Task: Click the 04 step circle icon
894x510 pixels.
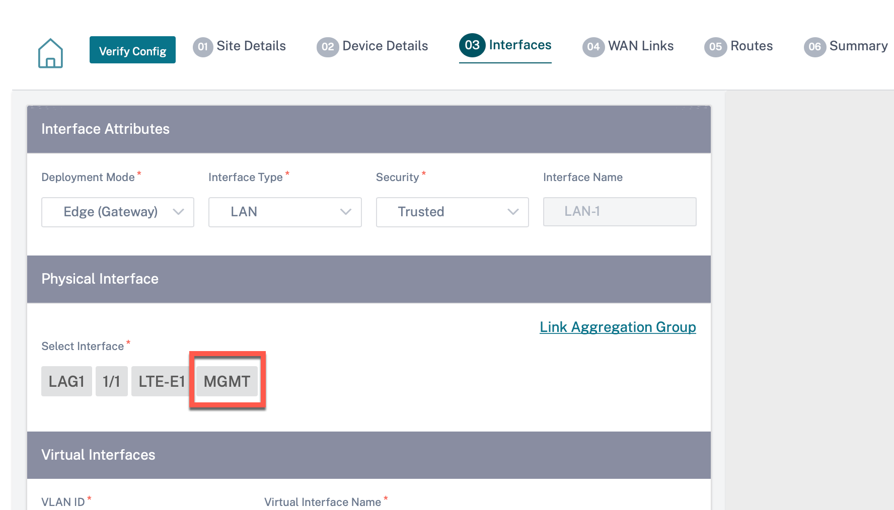Action: 593,47
